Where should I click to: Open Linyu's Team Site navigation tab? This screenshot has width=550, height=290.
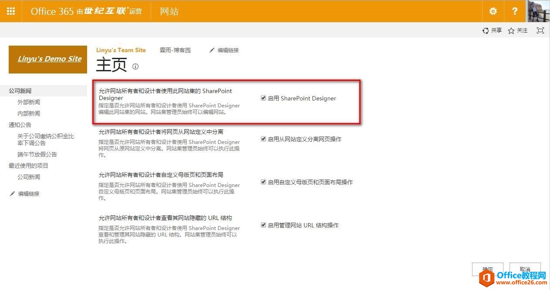[x=121, y=50]
